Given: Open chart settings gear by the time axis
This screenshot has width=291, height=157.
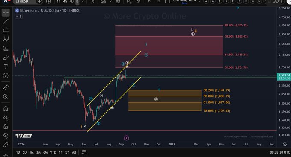Looking at the screenshot, I should point(285,145).
